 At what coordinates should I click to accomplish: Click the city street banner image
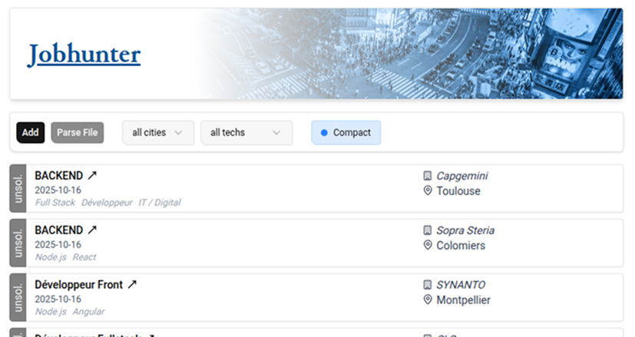click(x=409, y=54)
